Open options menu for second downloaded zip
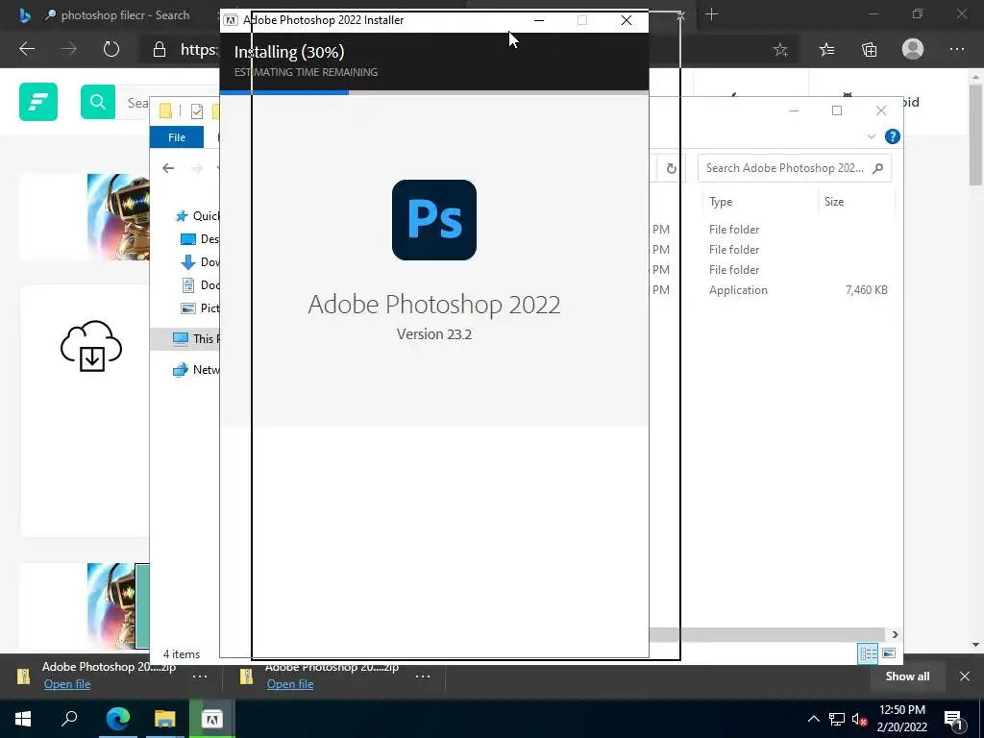This screenshot has height=738, width=984. coord(423,676)
